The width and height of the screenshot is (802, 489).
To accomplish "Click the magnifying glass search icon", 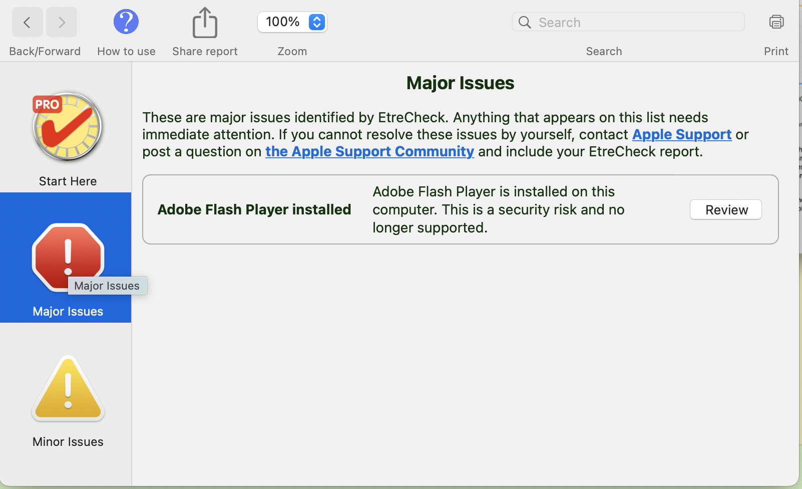I will pos(525,22).
